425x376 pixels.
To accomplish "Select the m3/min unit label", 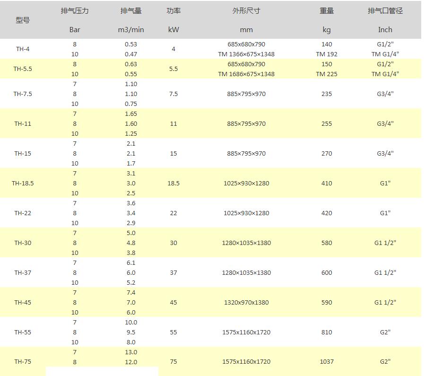I will click(131, 29).
